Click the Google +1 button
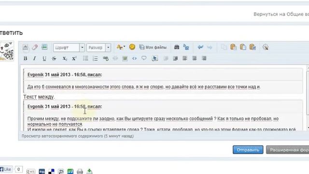Image resolution: width=309 pixels, height=174 pixels. [30, 172]
